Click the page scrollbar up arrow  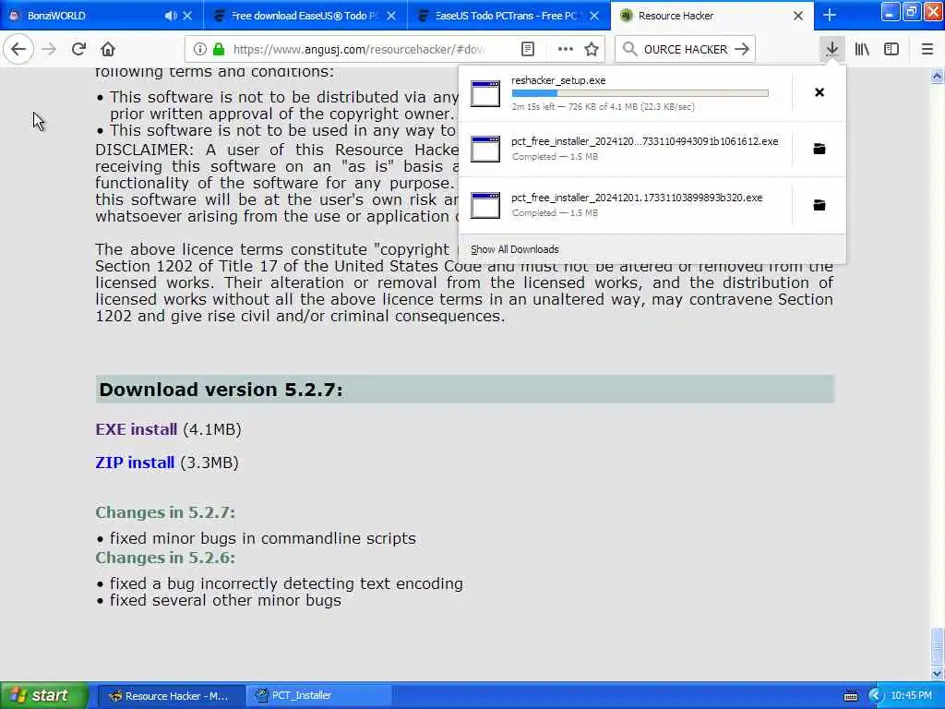coord(937,76)
